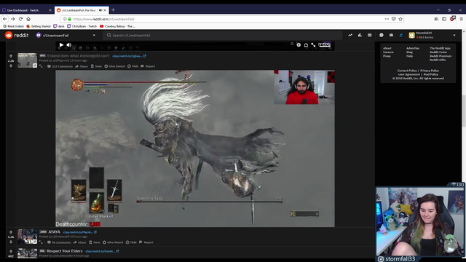Image resolution: width=466 pixels, height=262 pixels.
Task: Expand the AYAYA clip preview
Action: coord(41,242)
